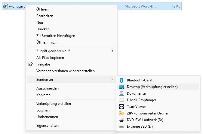The image size is (203, 134).
Task: Select 'Ausschneiden' in context menu
Action: pyautogui.click(x=47, y=88)
